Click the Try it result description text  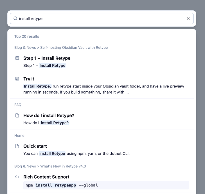[x=103, y=89]
